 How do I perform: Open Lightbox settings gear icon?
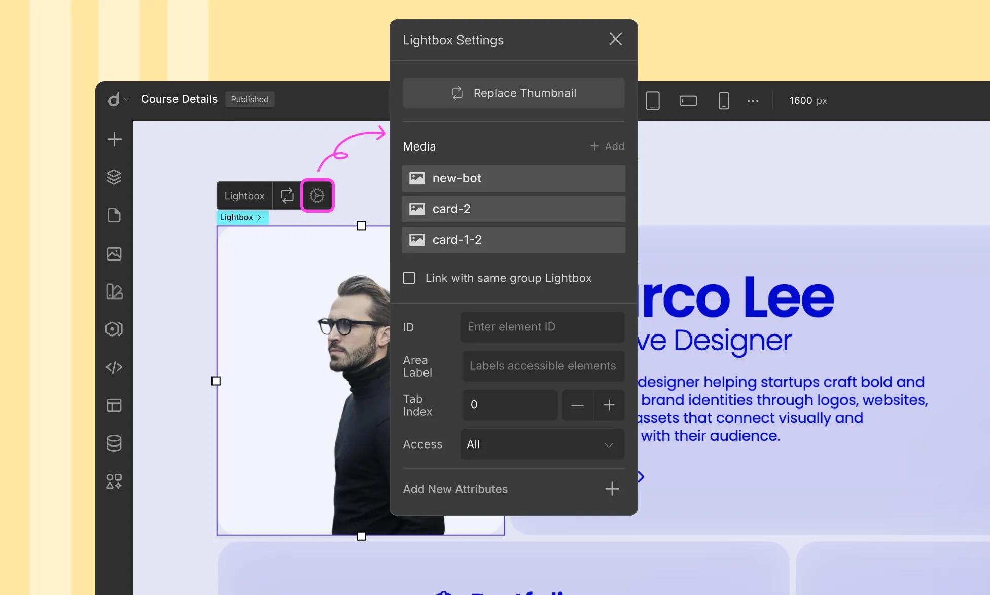tap(317, 196)
